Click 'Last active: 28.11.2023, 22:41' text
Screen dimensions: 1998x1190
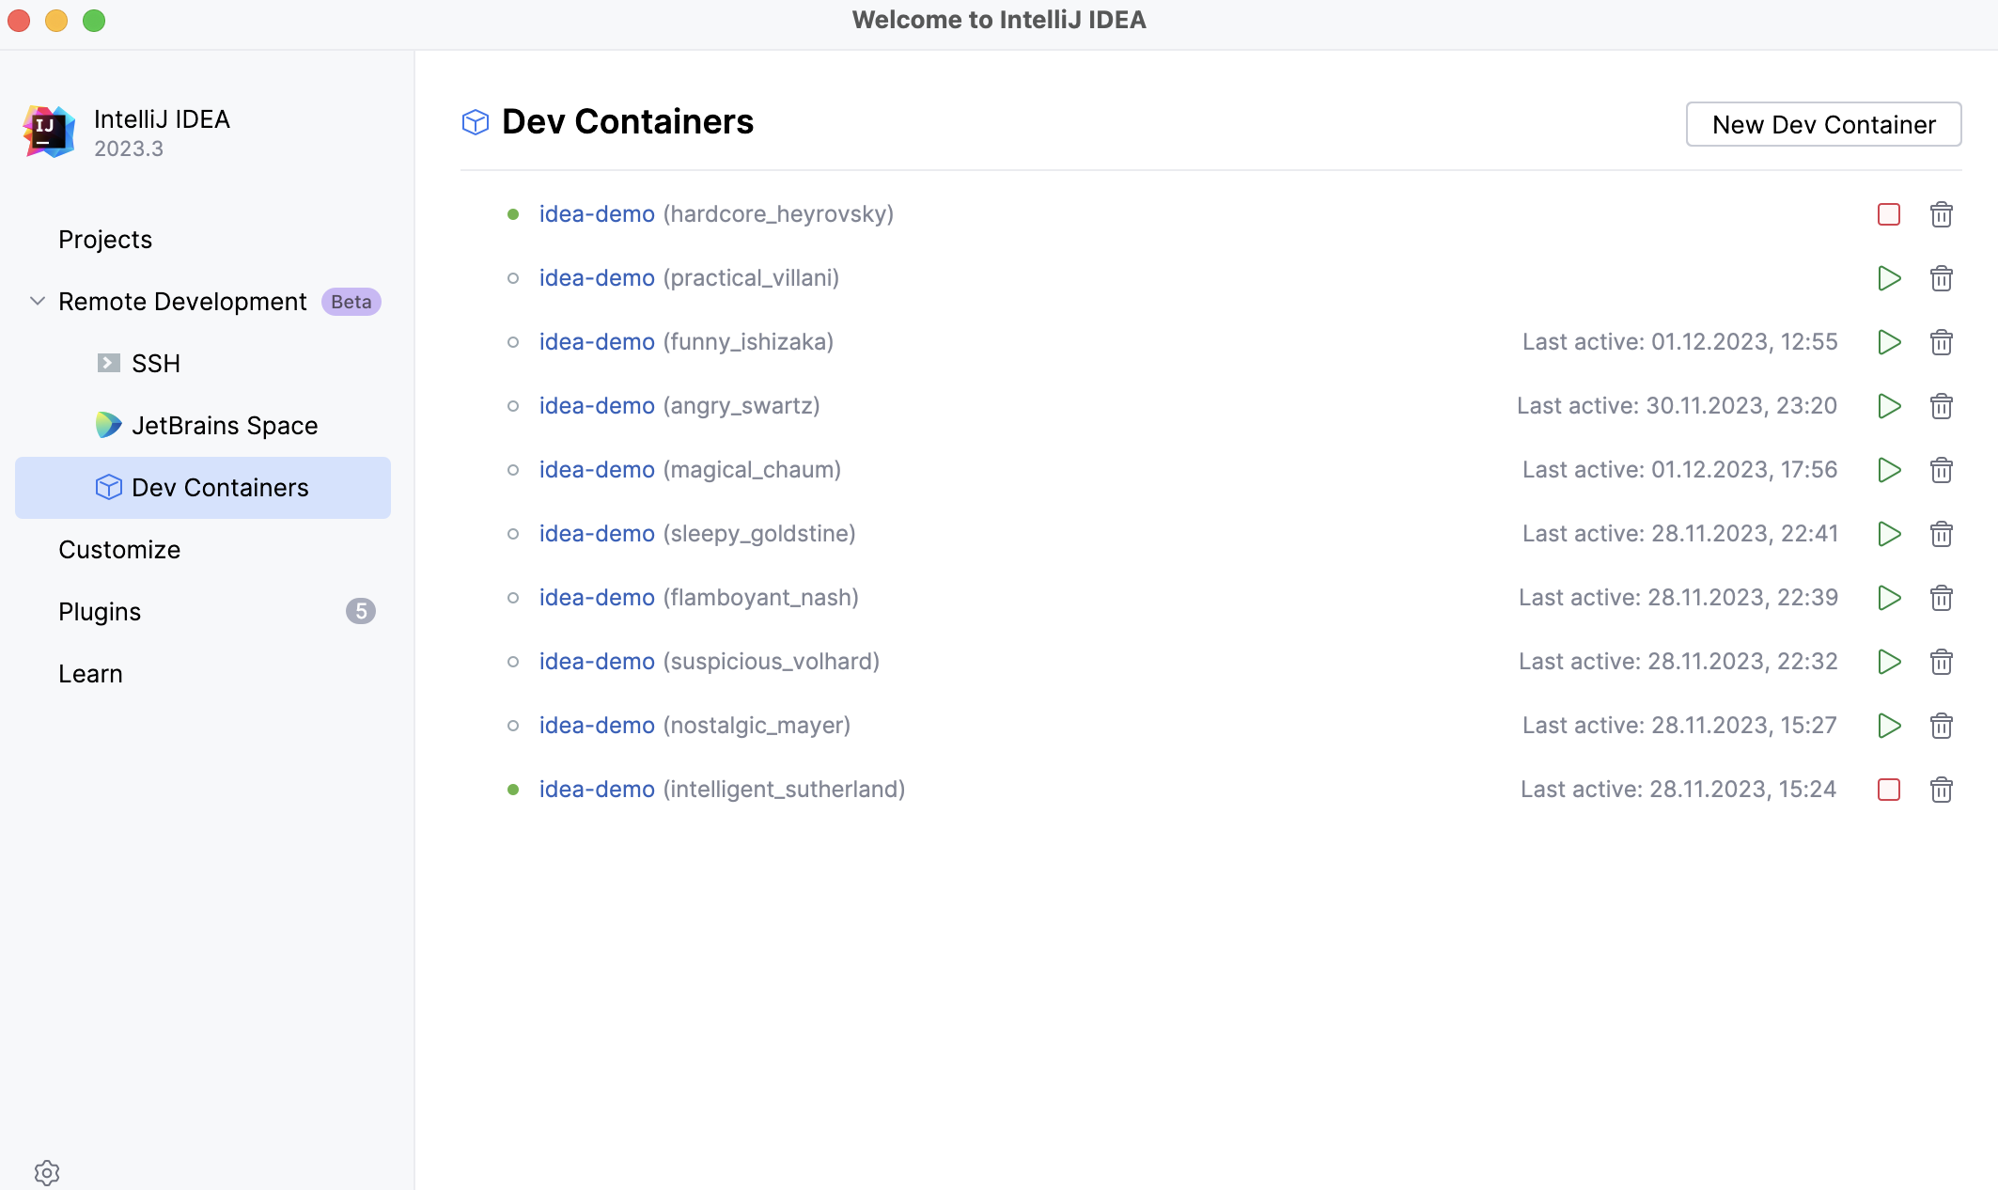1680,534
